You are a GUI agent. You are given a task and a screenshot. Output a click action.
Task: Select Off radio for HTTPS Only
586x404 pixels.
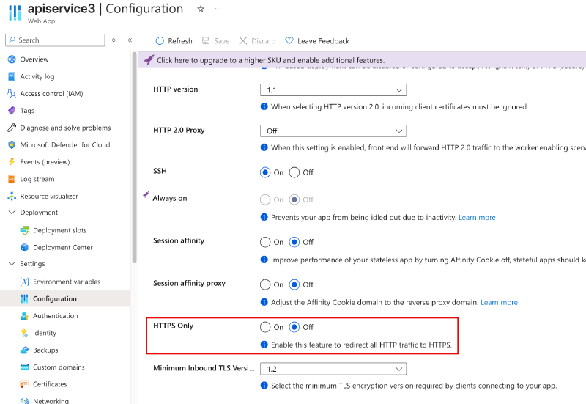[294, 327]
